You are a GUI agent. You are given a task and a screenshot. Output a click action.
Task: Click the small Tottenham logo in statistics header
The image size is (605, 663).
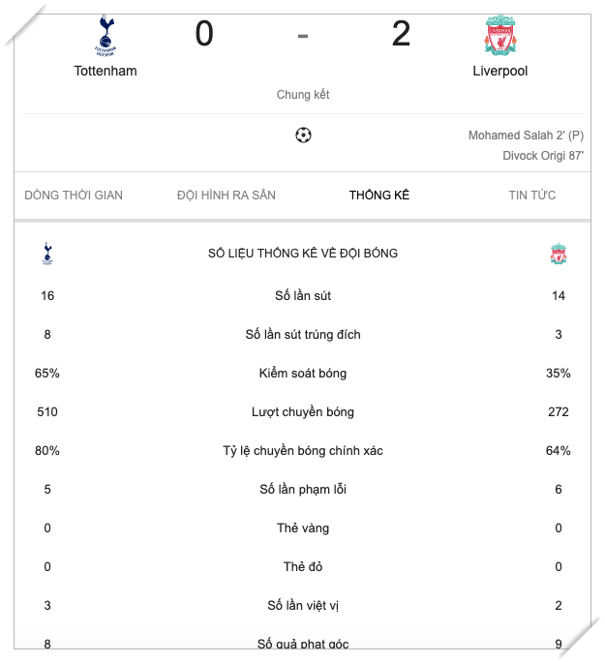click(47, 254)
